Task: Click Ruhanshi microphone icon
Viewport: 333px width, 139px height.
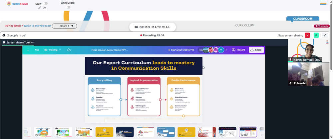Action: tap(290, 83)
